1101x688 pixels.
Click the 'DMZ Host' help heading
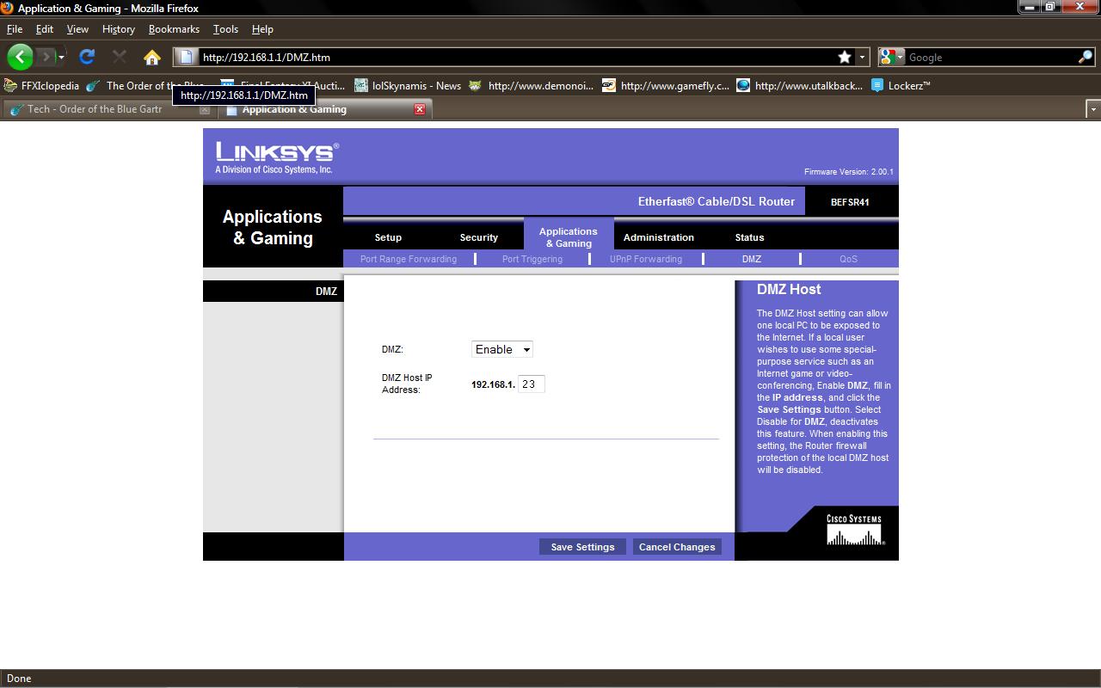(x=789, y=290)
